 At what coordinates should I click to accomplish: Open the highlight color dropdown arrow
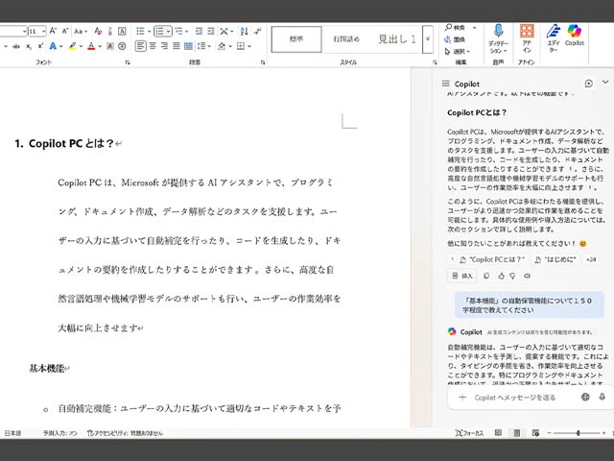coord(81,46)
